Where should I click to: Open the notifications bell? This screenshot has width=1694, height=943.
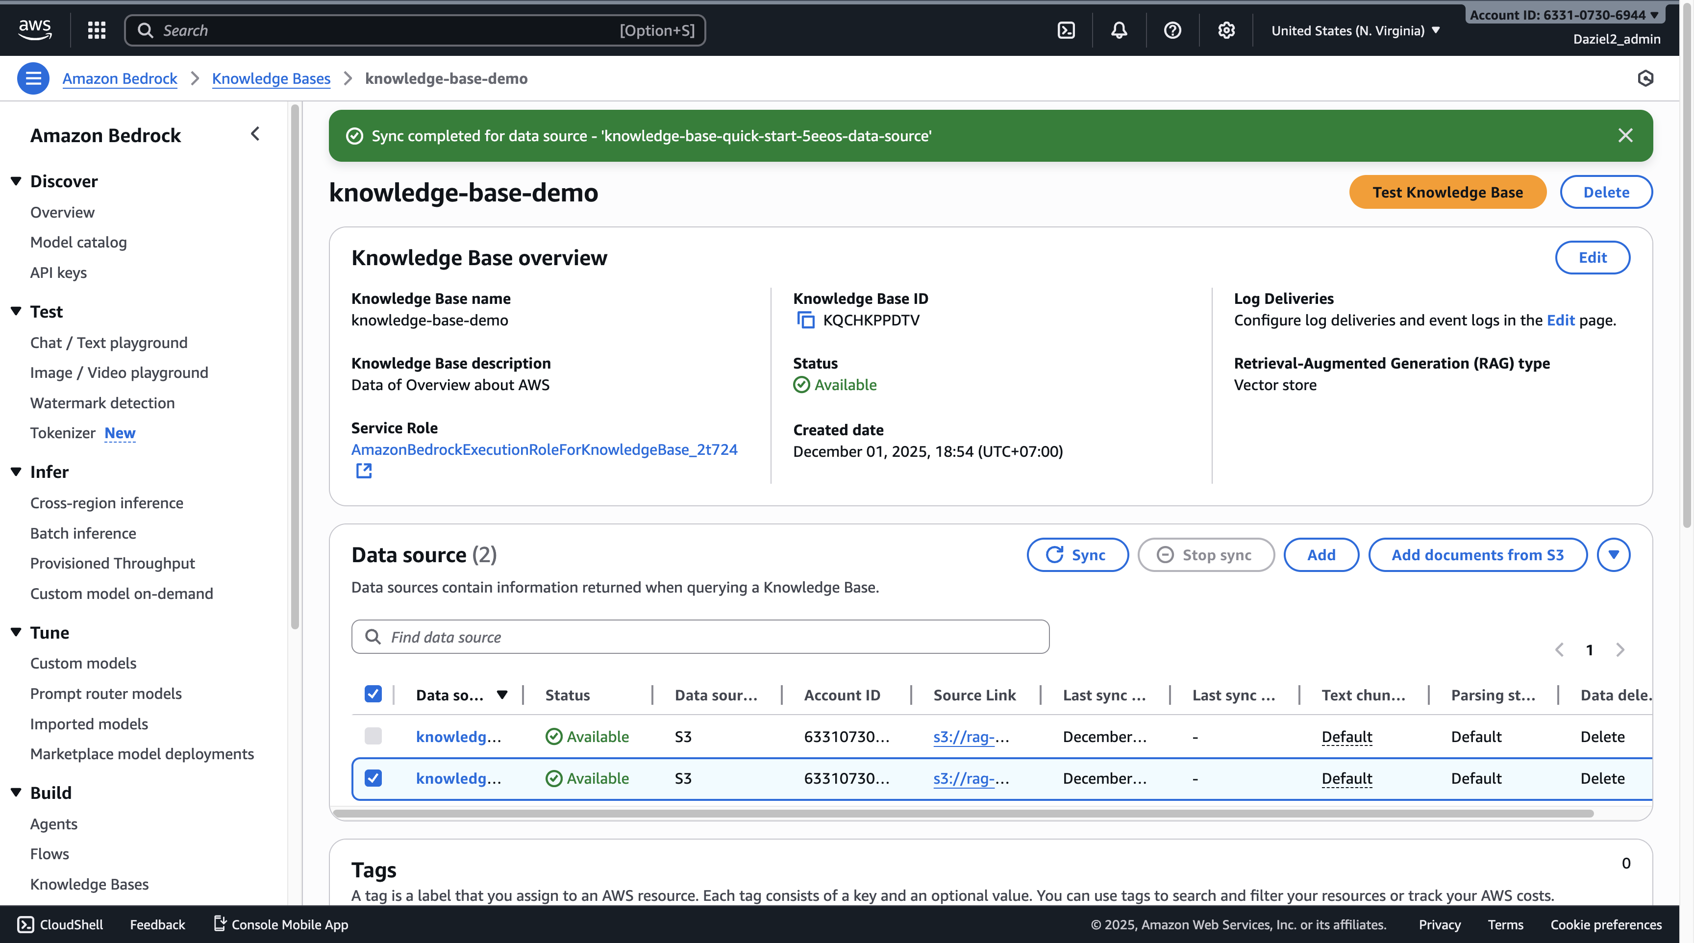point(1119,29)
